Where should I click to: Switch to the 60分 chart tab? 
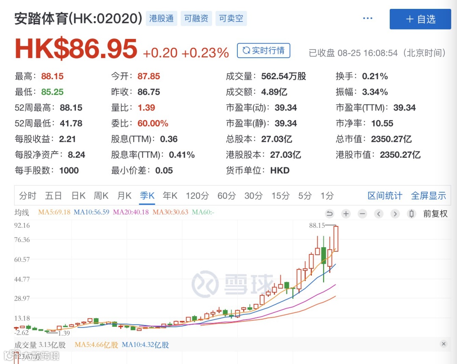(x=226, y=196)
